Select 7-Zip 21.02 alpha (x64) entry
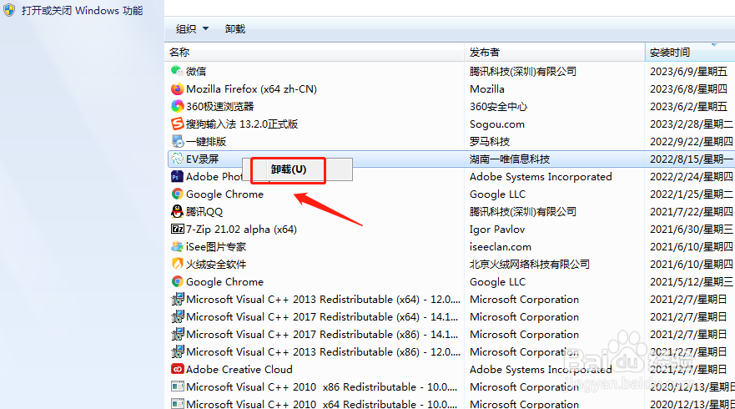Image resolution: width=735 pixels, height=409 pixels. coord(241,230)
